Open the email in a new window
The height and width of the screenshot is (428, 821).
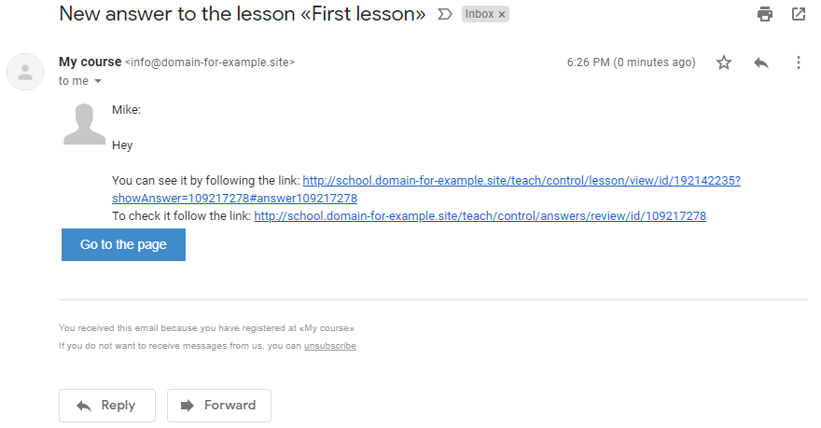[799, 14]
